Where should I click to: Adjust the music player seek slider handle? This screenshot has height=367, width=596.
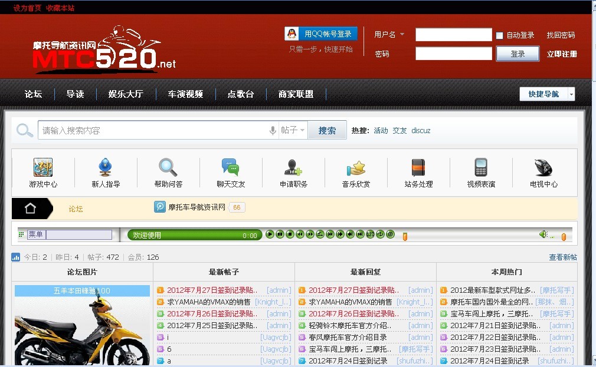point(405,237)
